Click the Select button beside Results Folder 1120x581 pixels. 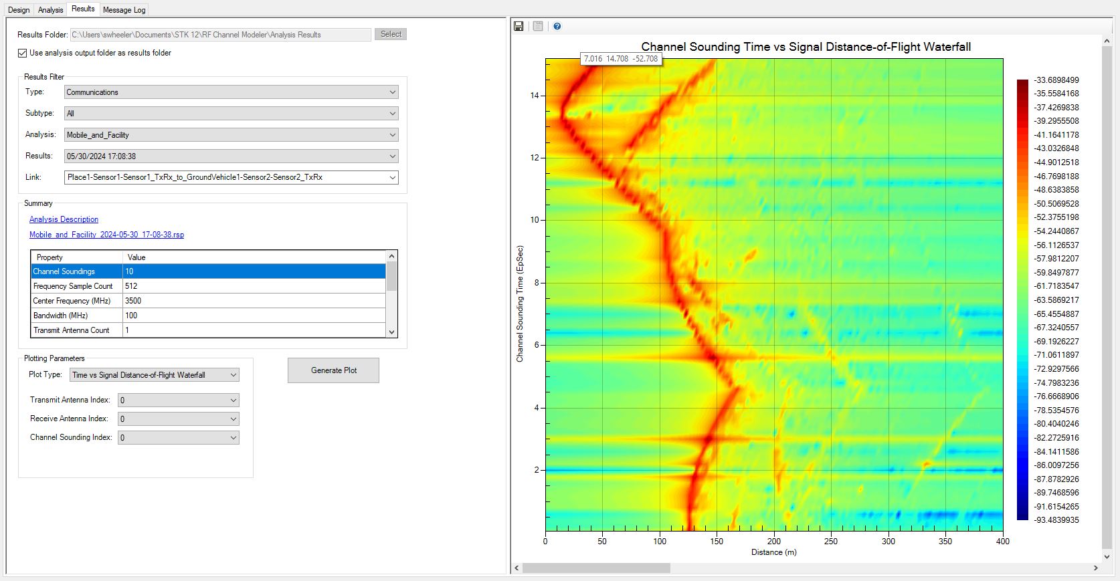coord(391,34)
